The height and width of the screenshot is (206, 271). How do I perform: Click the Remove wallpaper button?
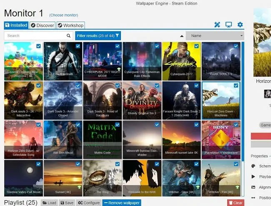[121, 203]
